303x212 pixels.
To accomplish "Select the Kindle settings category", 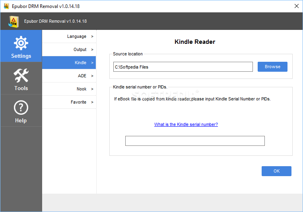I will (x=69, y=63).
